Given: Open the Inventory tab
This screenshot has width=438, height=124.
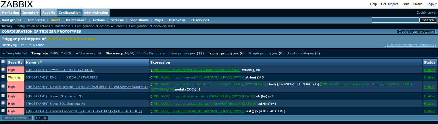Looking at the screenshot, I should (30, 13).
